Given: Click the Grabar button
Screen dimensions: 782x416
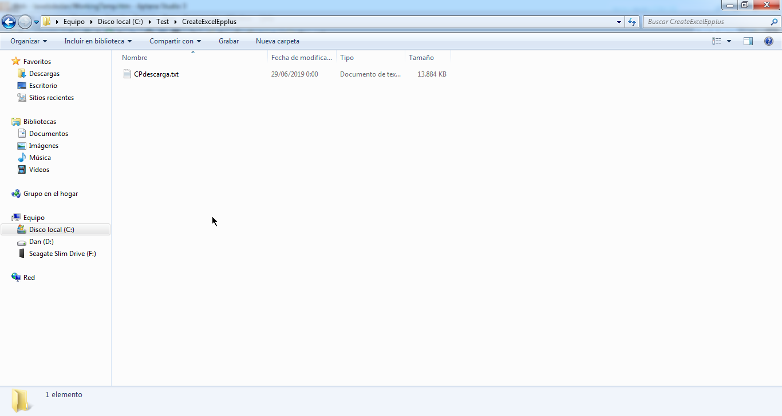Looking at the screenshot, I should pos(228,41).
